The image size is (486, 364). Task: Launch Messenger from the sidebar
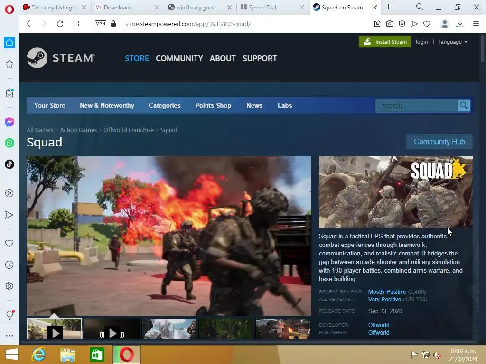tap(9, 122)
